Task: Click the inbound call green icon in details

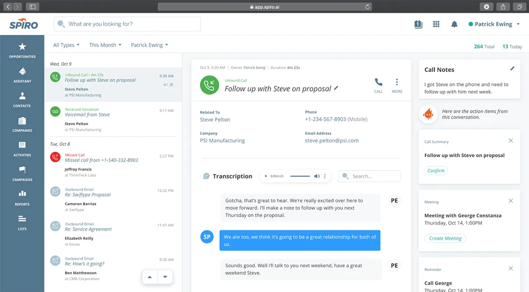Action: (x=209, y=85)
